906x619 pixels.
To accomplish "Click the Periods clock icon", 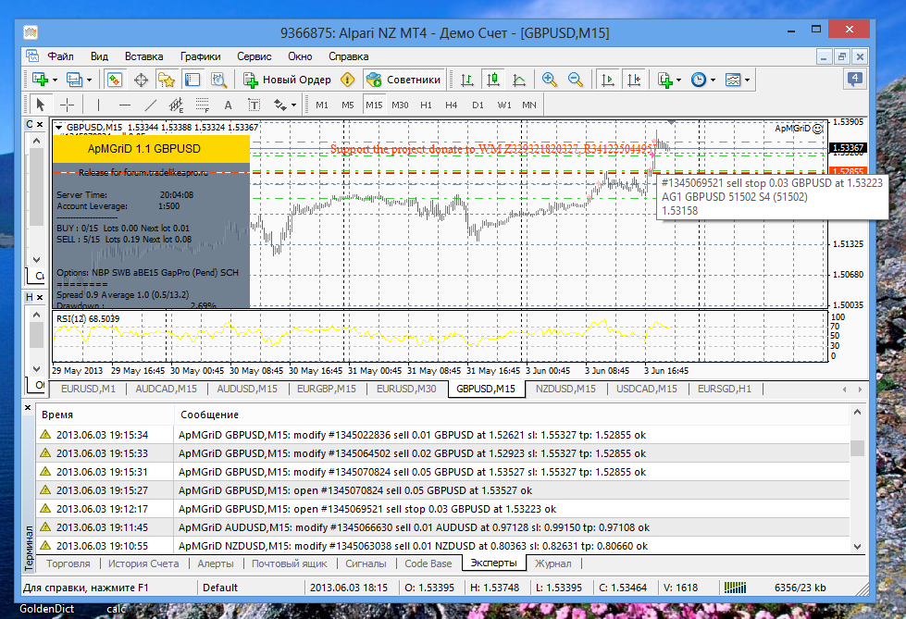I will 699,80.
